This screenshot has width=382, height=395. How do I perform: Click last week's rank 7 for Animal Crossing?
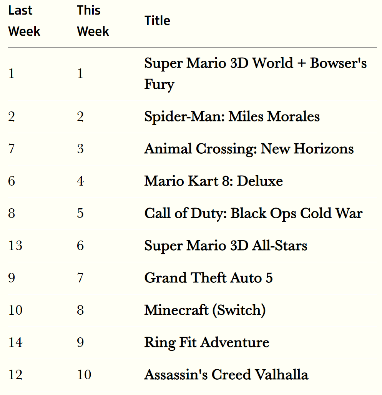click(12, 149)
